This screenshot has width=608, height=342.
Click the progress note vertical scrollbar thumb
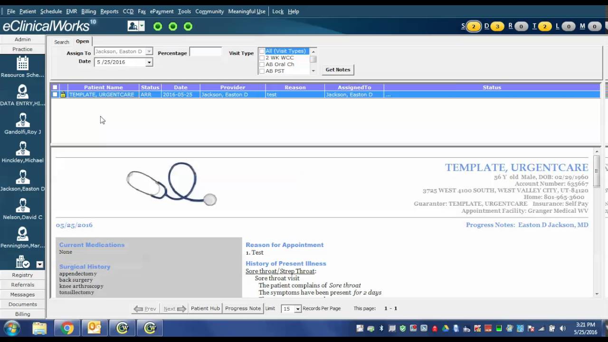(x=597, y=171)
